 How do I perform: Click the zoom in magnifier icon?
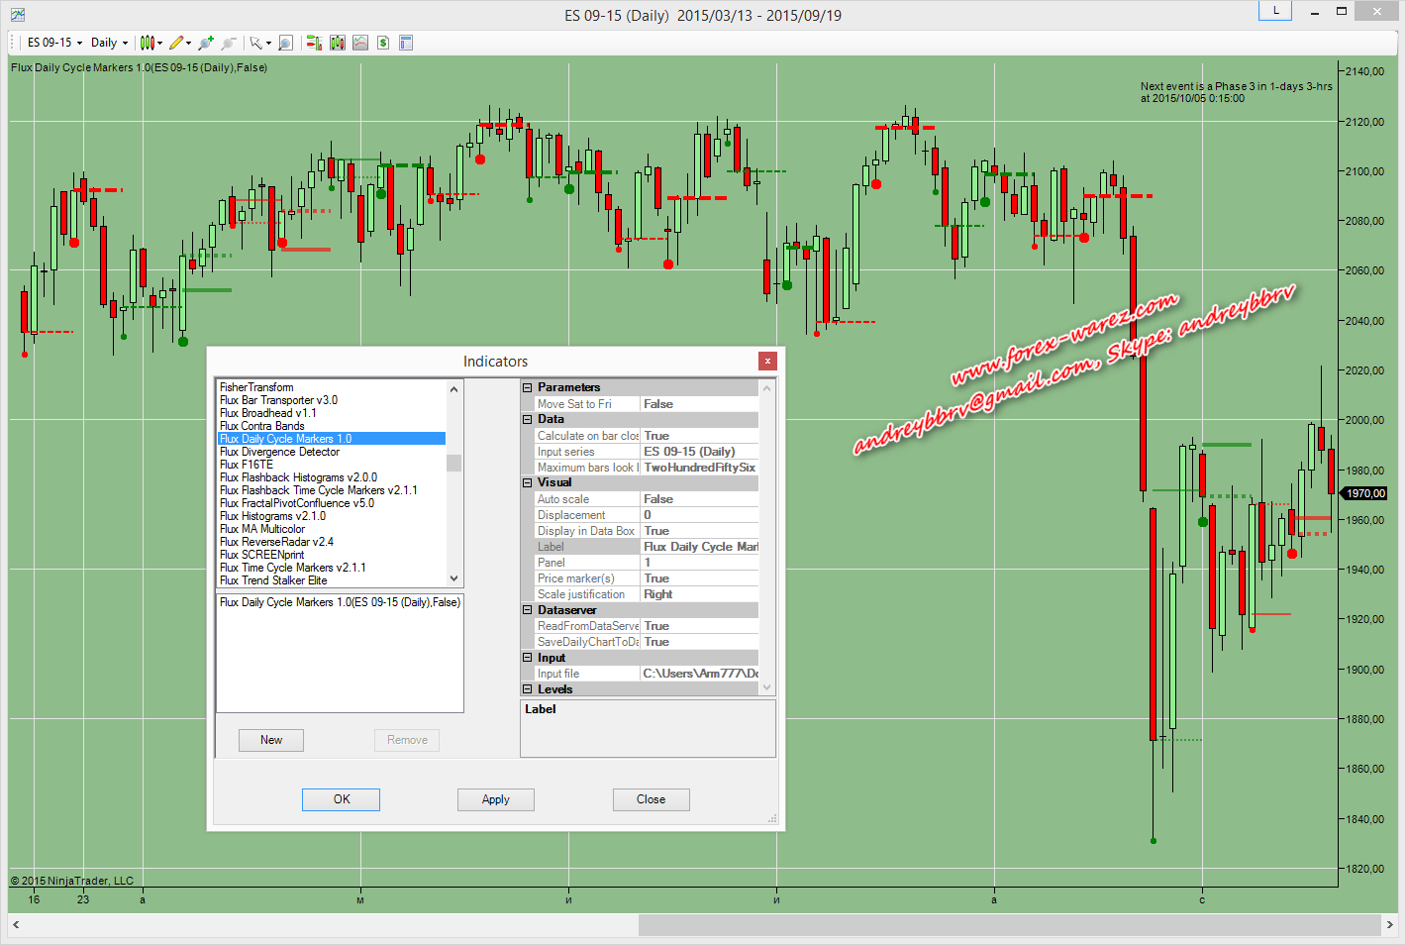(x=205, y=43)
